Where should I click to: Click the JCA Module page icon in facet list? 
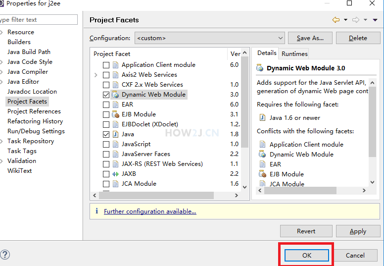point(115,184)
